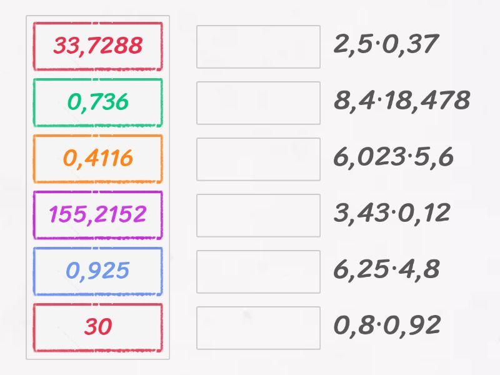
Task: Click the 8,4·18,478 multiplication label
Action: click(401, 101)
